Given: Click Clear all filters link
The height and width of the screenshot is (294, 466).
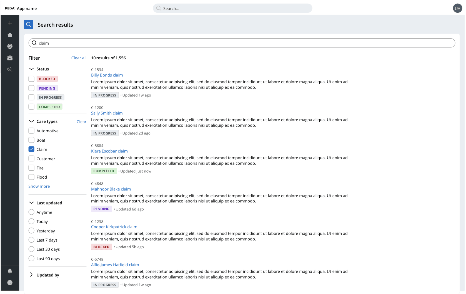Looking at the screenshot, I should coord(79,58).
